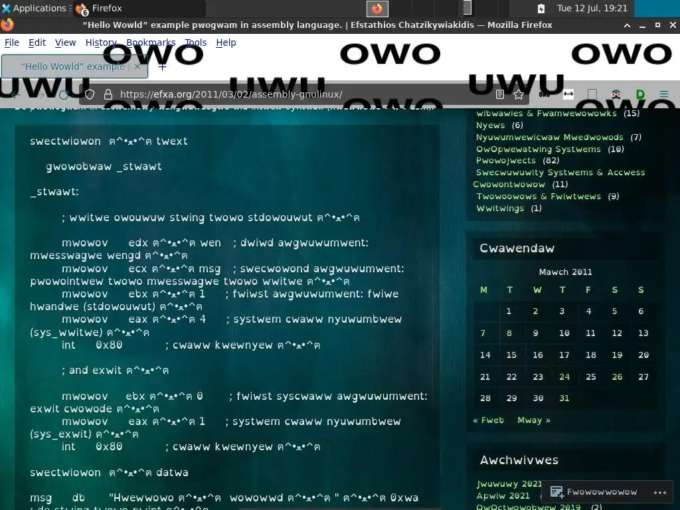This screenshot has width=680, height=510.
Task: Open calendar day 26 link
Action: (617, 377)
